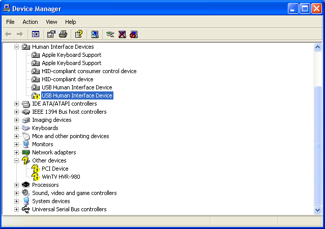This screenshot has height=229, width=325.
Task: Select the PCI Device entry
Action: point(55,169)
